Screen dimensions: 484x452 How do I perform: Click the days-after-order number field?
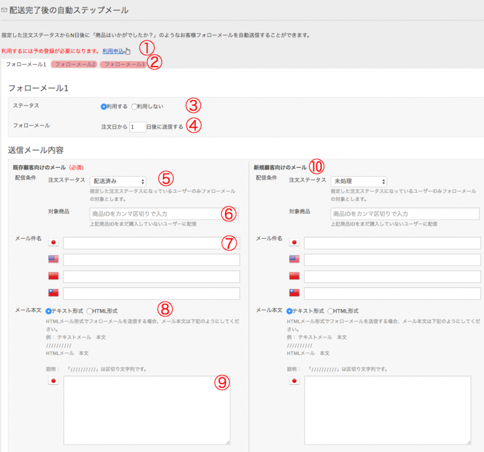click(137, 127)
